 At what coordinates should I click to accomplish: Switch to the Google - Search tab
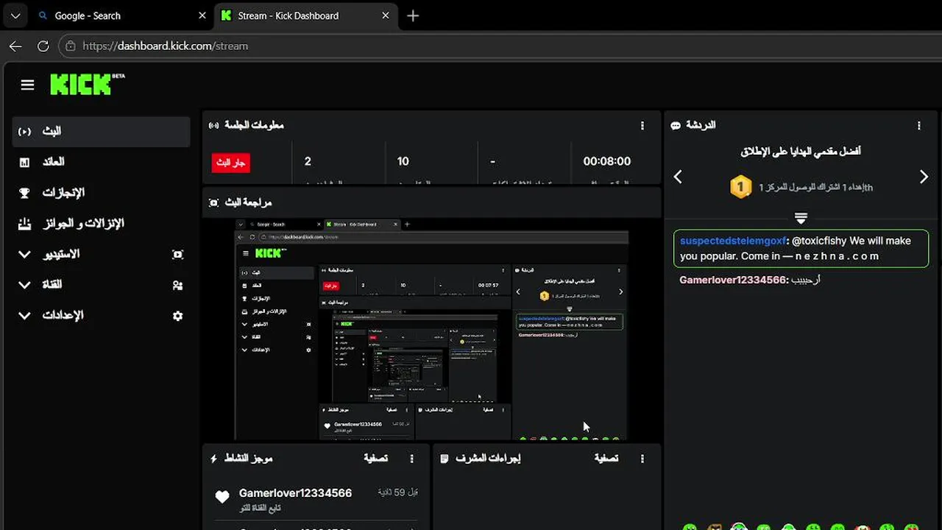(123, 15)
